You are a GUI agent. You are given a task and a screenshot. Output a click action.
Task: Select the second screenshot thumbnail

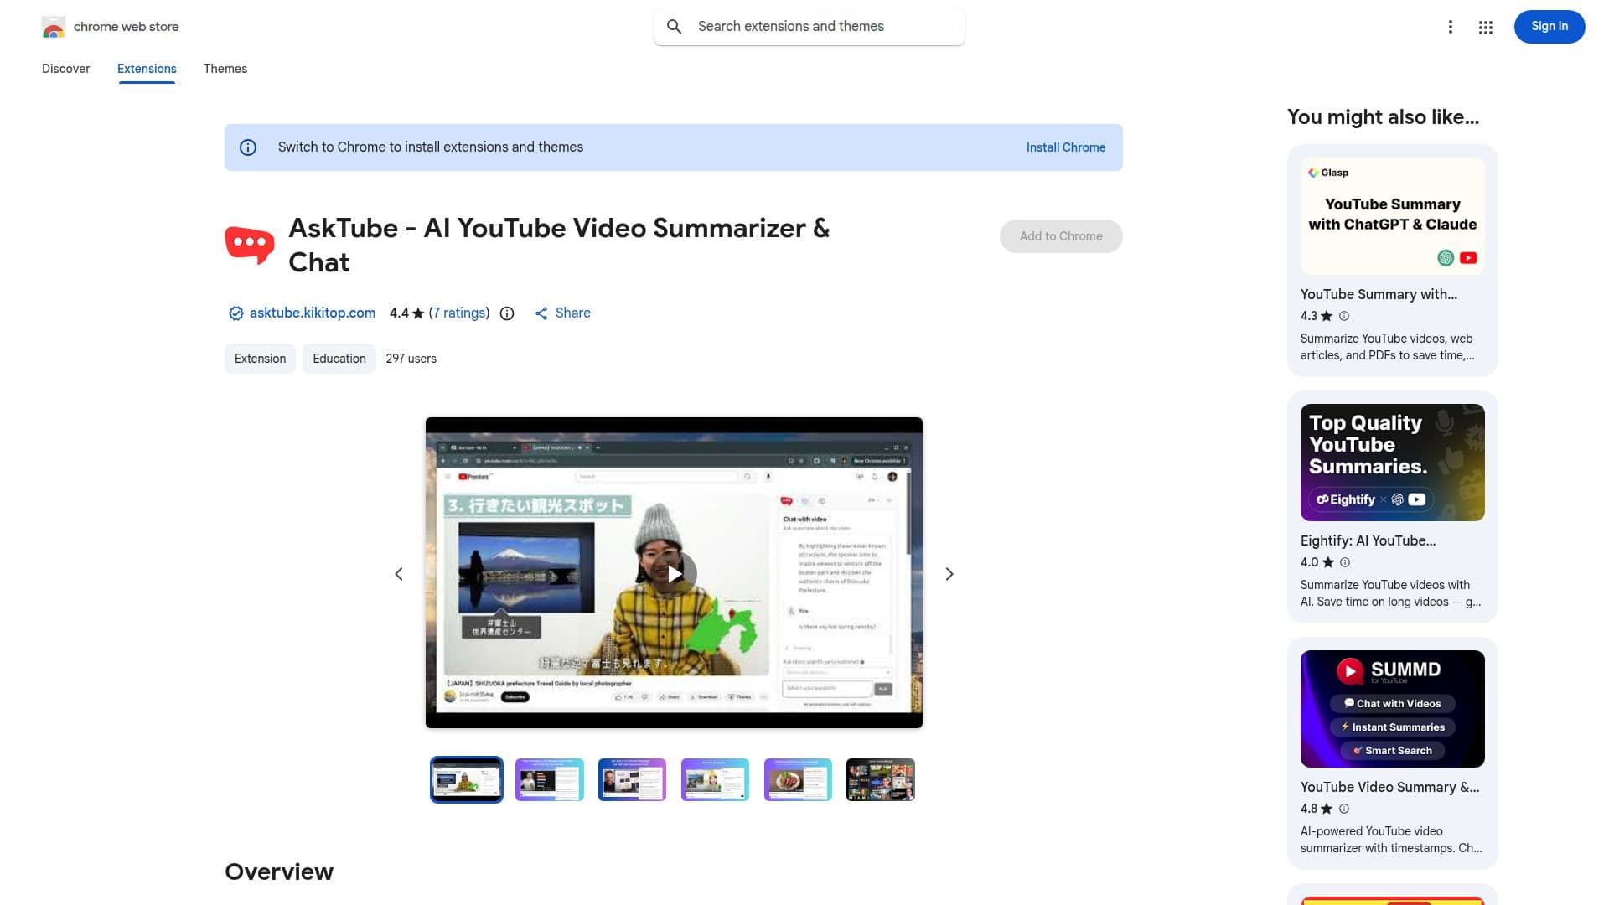(x=550, y=780)
